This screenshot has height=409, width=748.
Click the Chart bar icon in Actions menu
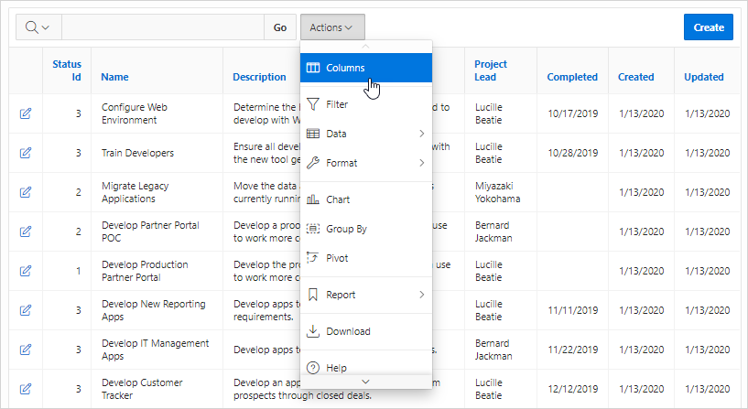313,199
